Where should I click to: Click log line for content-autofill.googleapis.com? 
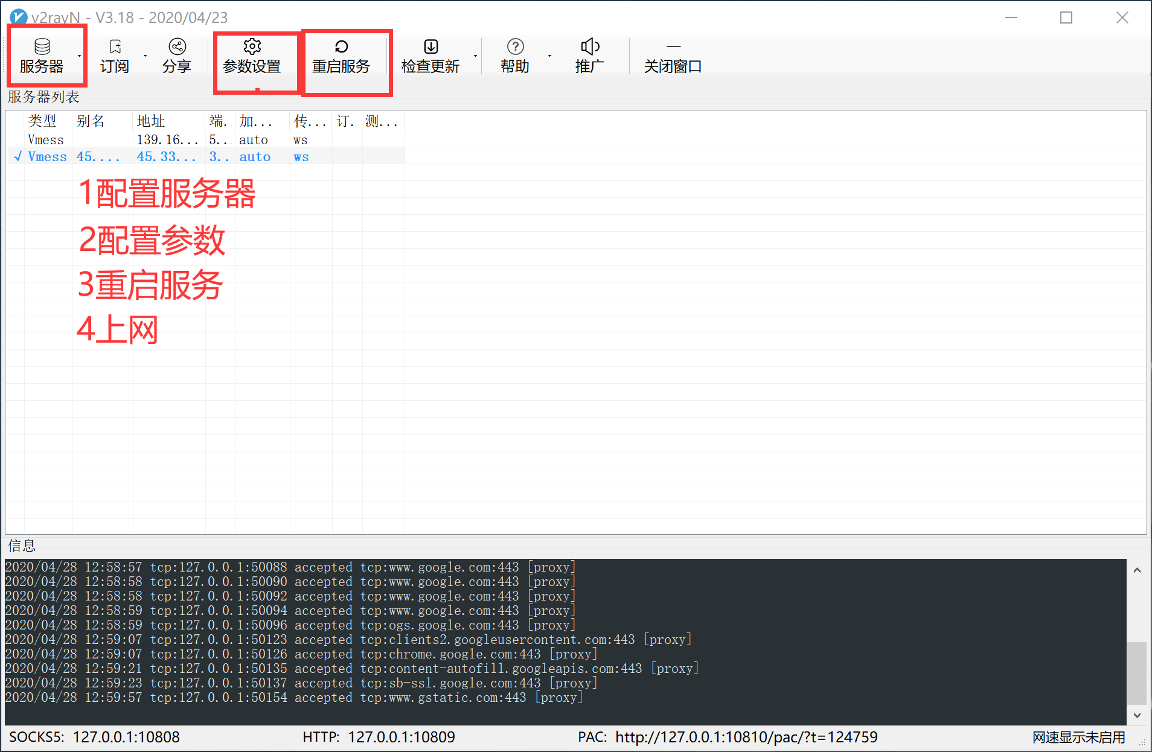coord(352,669)
